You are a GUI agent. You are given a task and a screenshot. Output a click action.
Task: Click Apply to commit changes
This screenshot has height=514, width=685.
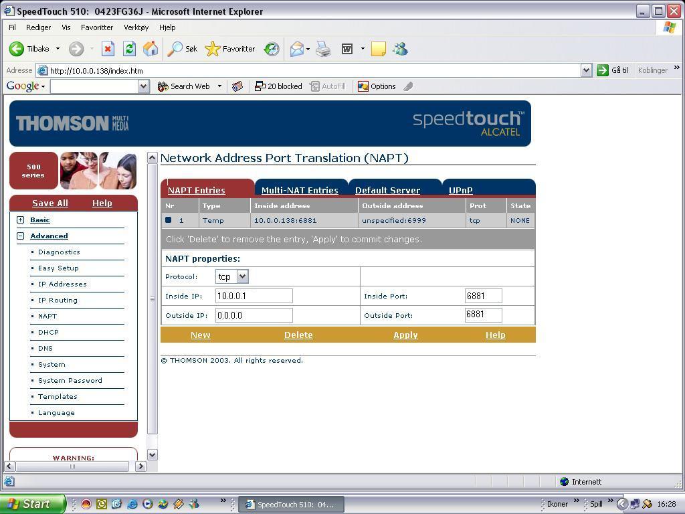(x=405, y=335)
